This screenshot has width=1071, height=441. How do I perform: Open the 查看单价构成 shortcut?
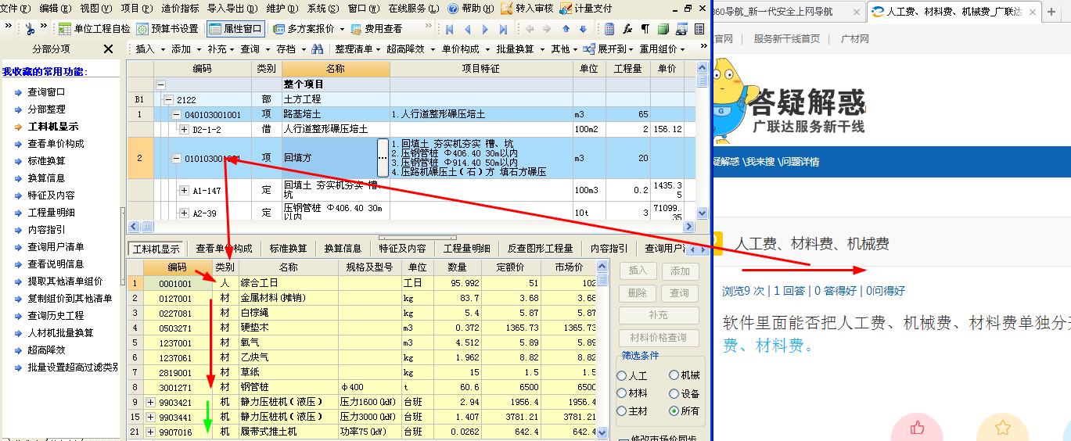coord(56,144)
